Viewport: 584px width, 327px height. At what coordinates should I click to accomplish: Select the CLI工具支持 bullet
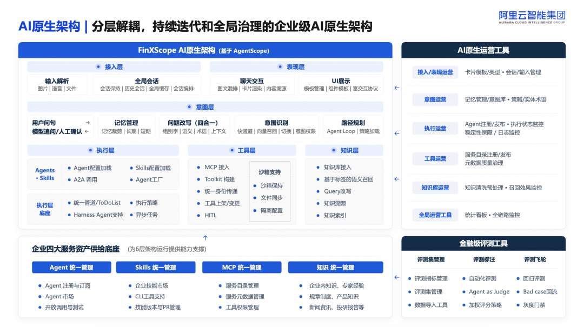(x=147, y=296)
